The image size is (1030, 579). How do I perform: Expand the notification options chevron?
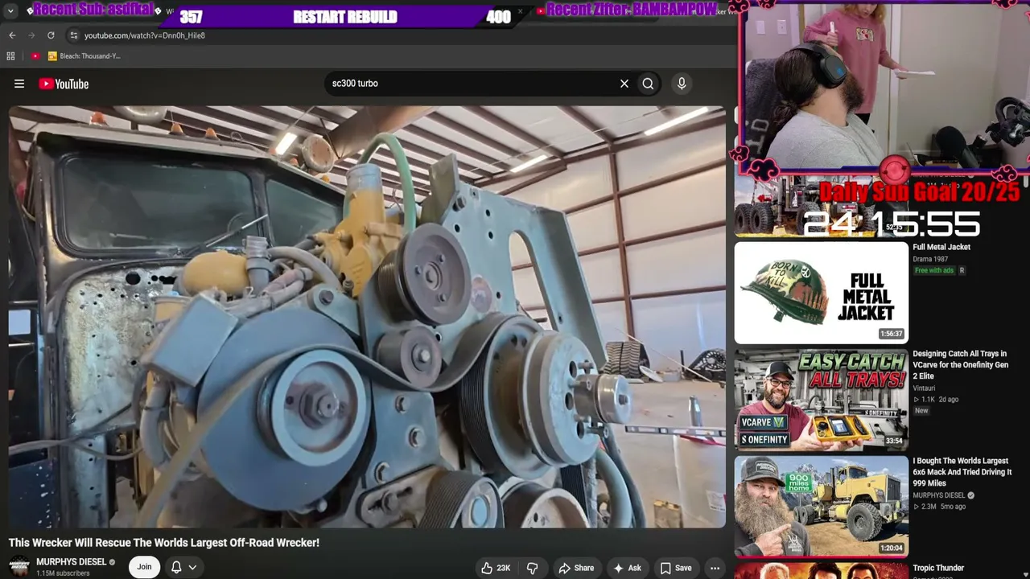pos(192,567)
